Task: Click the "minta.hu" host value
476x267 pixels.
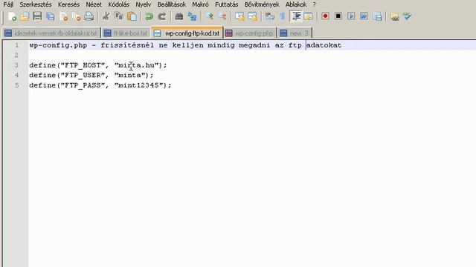Action: point(136,65)
